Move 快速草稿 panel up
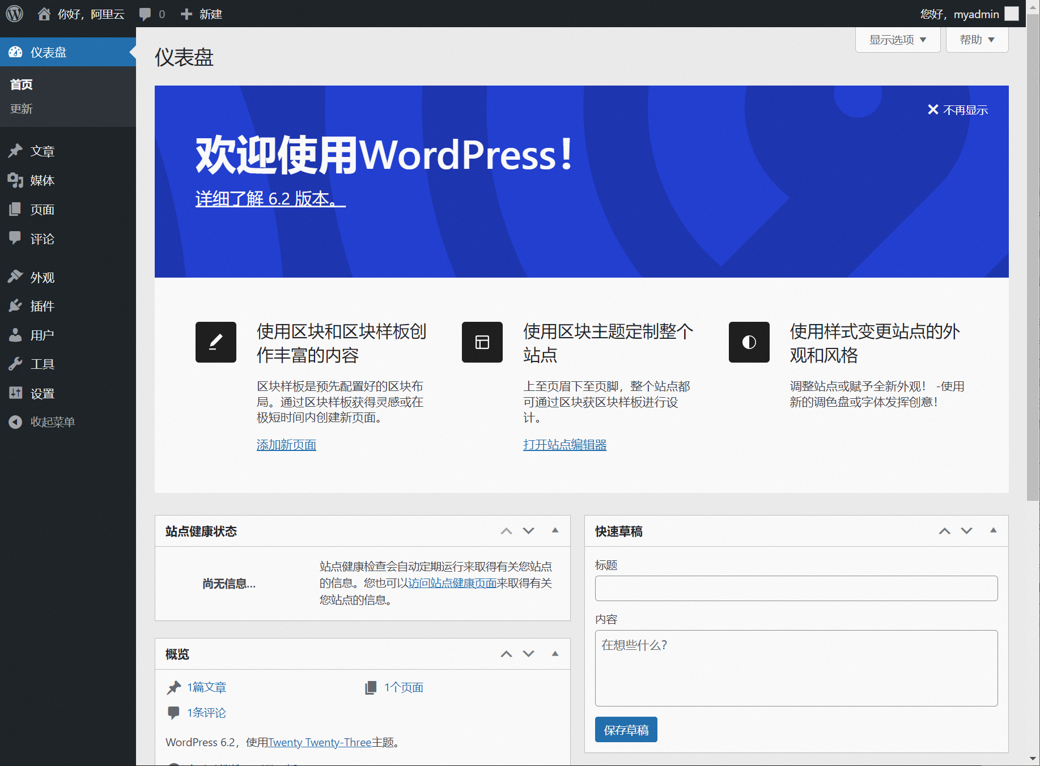The height and width of the screenshot is (766, 1040). coord(944,531)
